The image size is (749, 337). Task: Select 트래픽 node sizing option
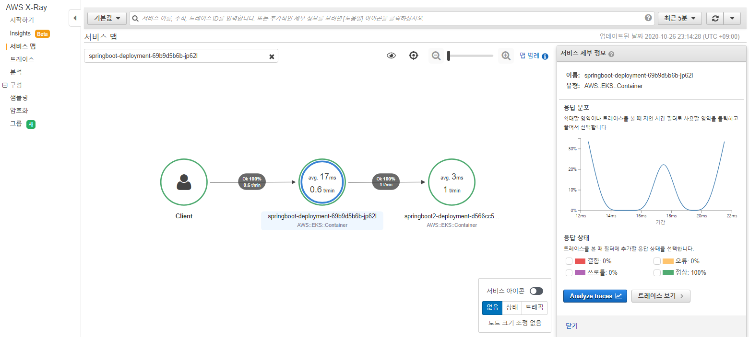pyautogui.click(x=535, y=308)
